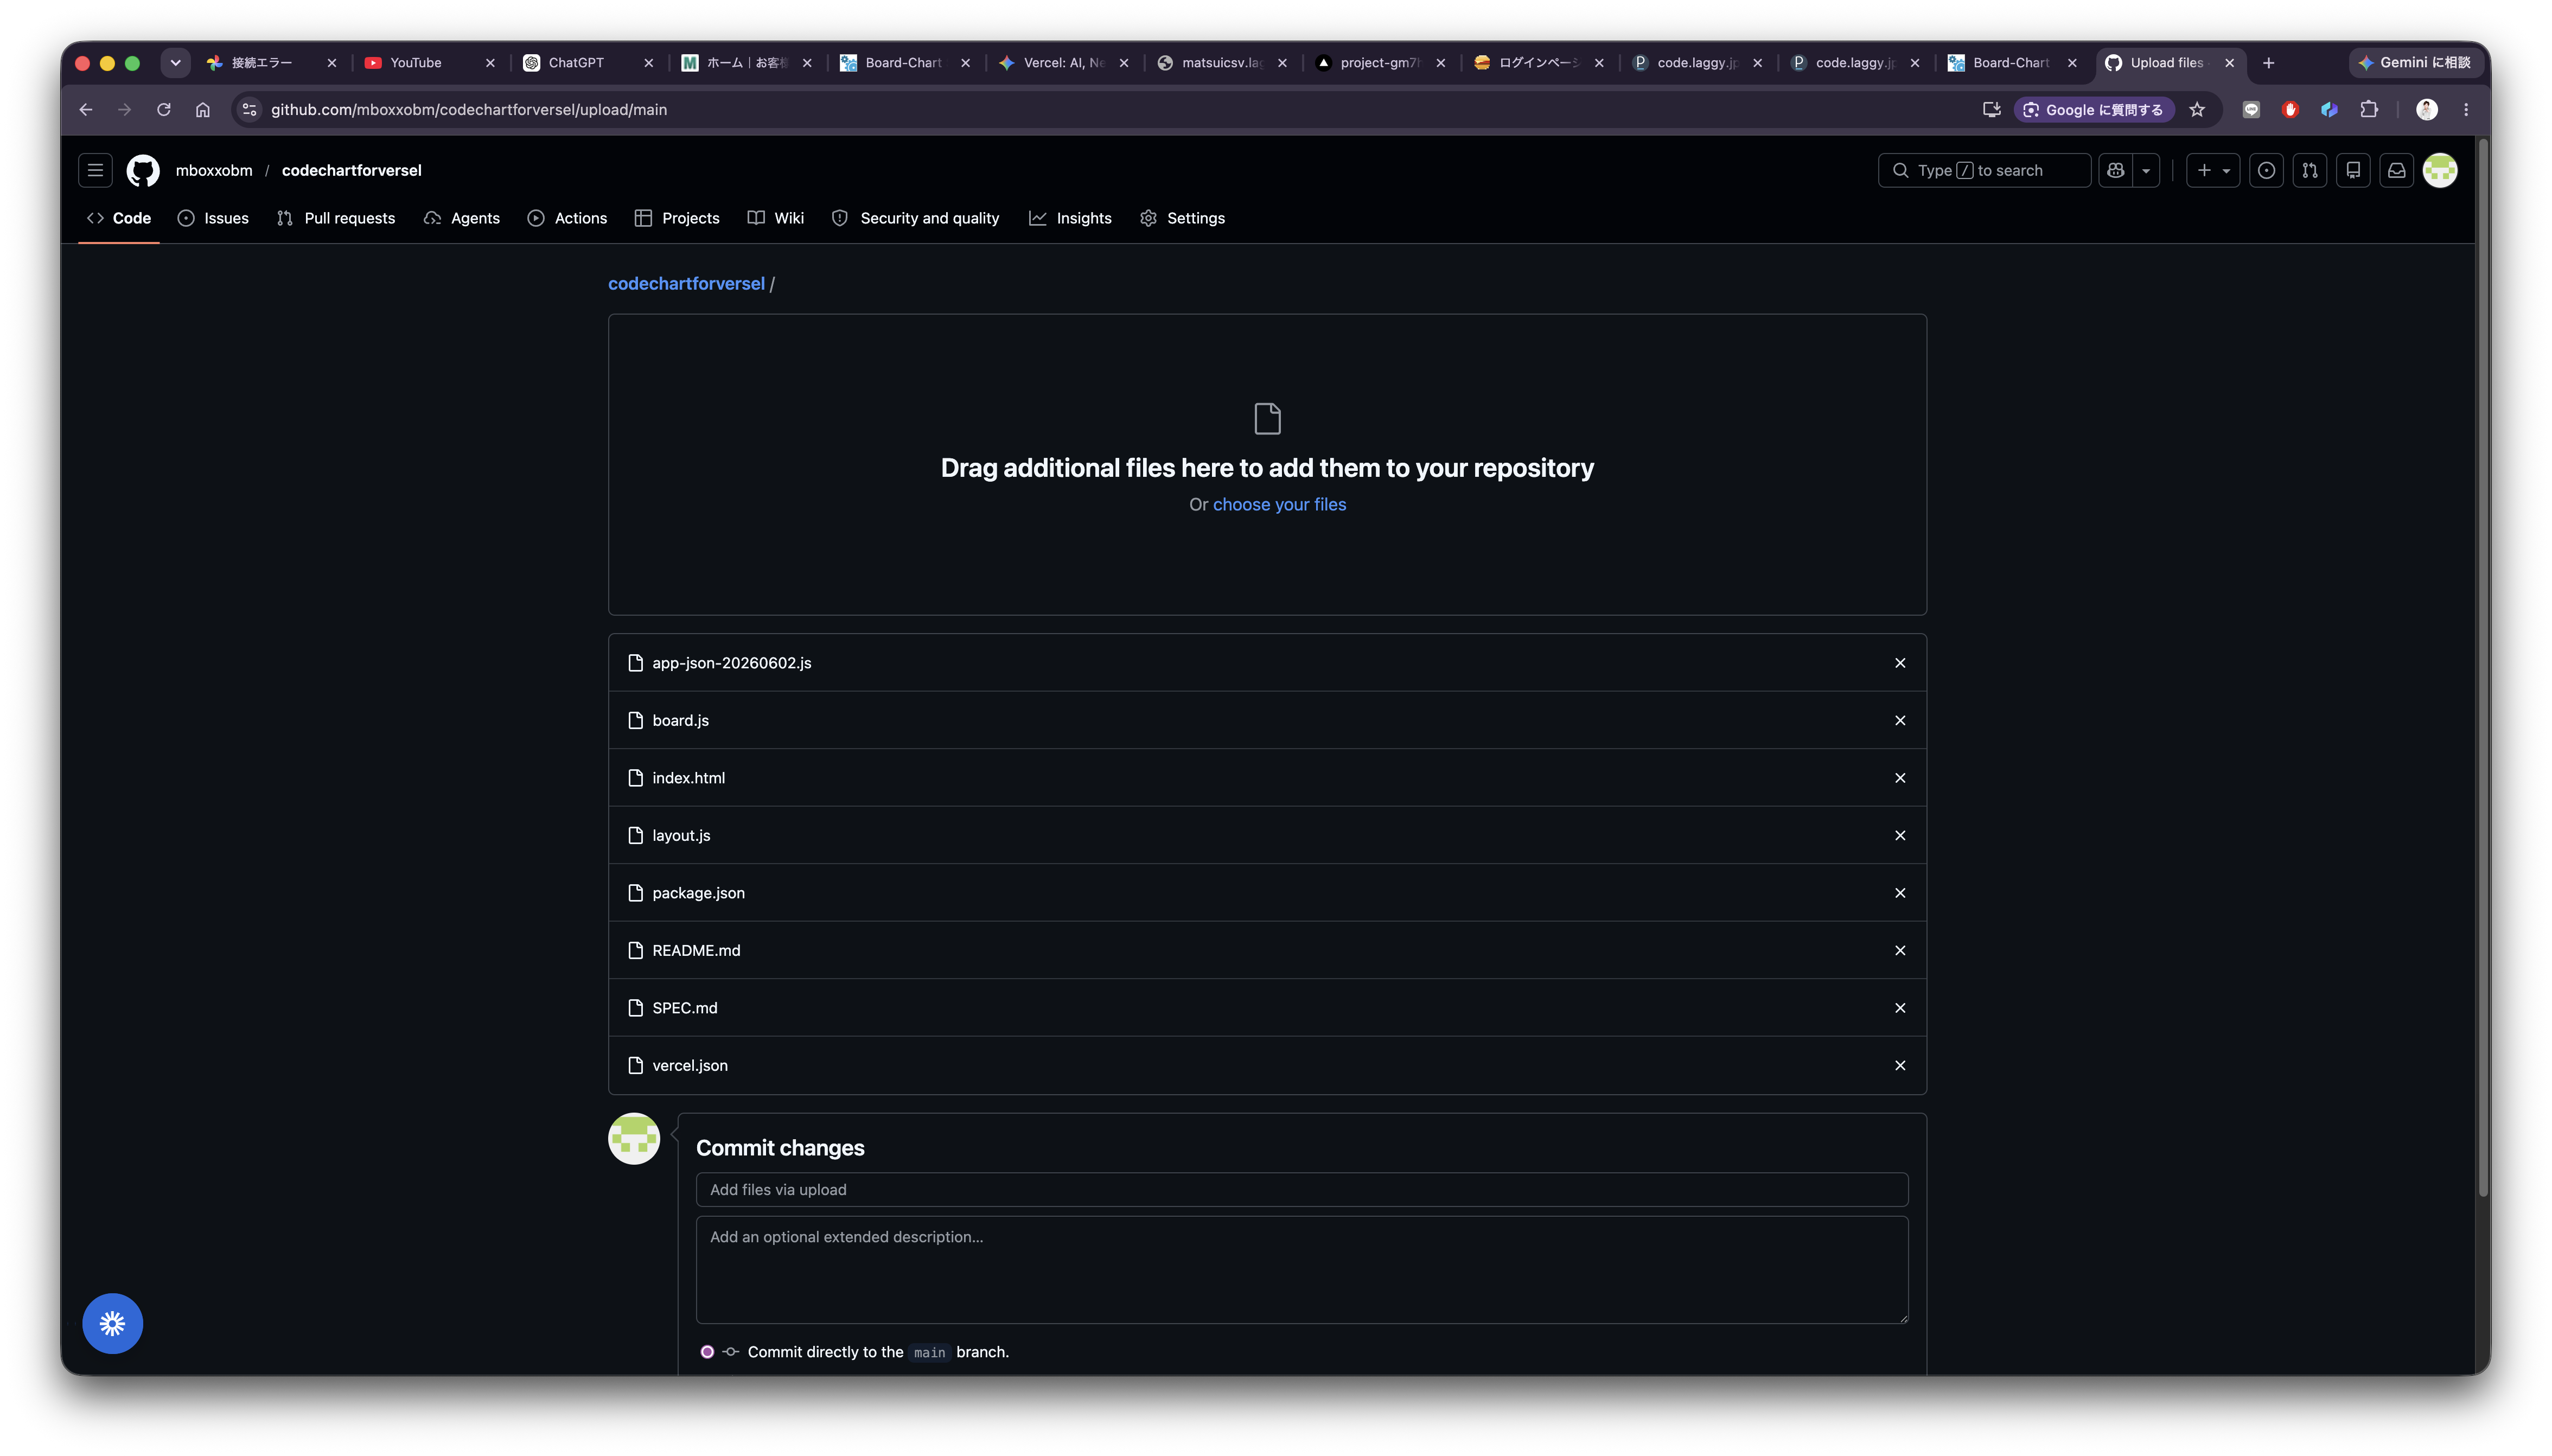Viewport: 2552px width, 1456px height.
Task: Click the user avatar in header
Action: 2439,170
